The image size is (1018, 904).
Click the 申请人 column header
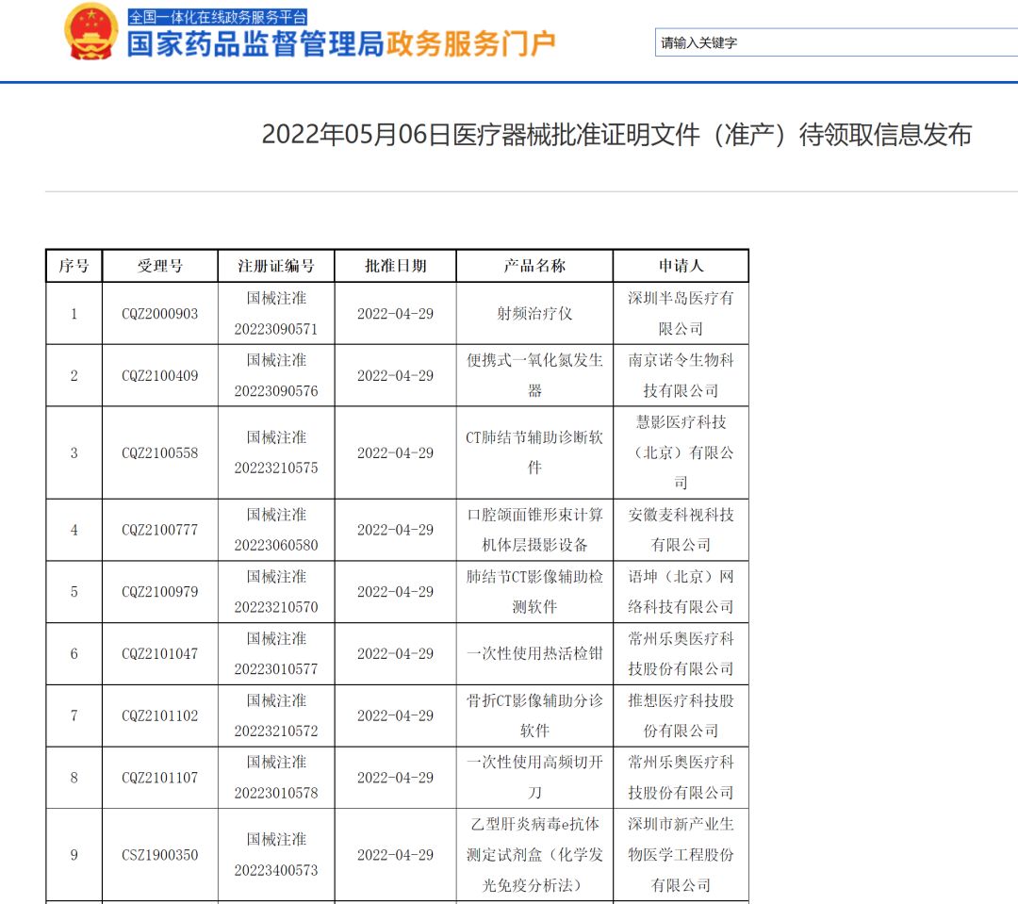[681, 266]
